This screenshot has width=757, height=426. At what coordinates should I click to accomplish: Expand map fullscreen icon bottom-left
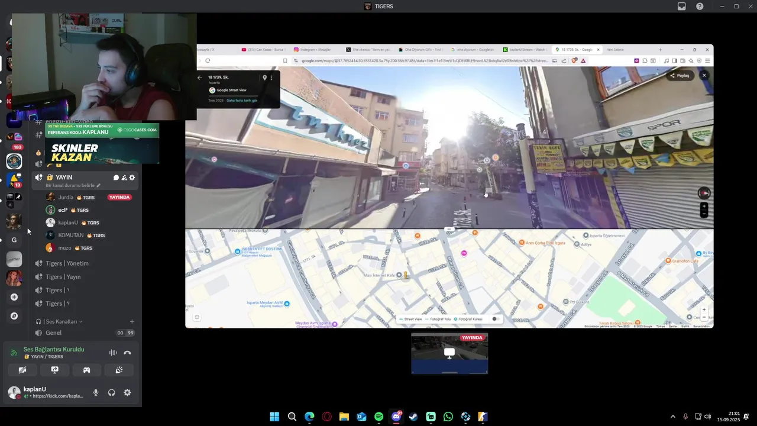[197, 317]
